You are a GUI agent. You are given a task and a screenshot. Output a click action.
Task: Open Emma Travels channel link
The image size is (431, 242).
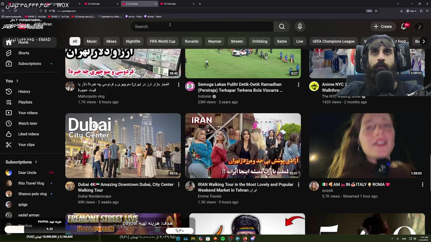[x=209, y=196]
